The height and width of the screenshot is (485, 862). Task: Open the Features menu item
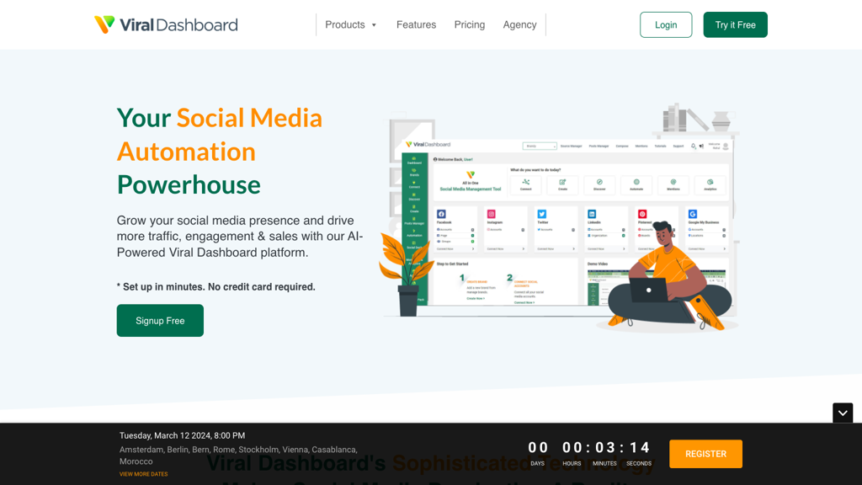(x=416, y=24)
